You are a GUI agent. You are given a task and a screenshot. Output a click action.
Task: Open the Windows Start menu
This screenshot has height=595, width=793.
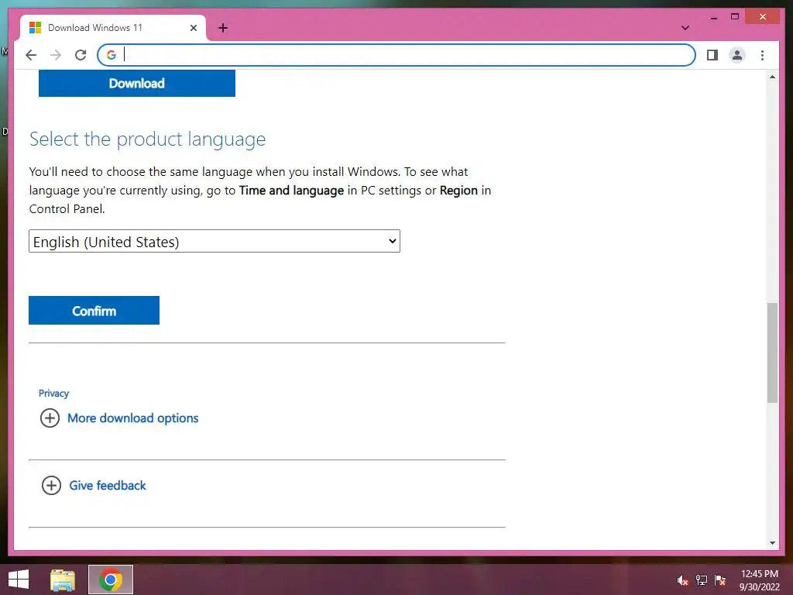pos(19,580)
